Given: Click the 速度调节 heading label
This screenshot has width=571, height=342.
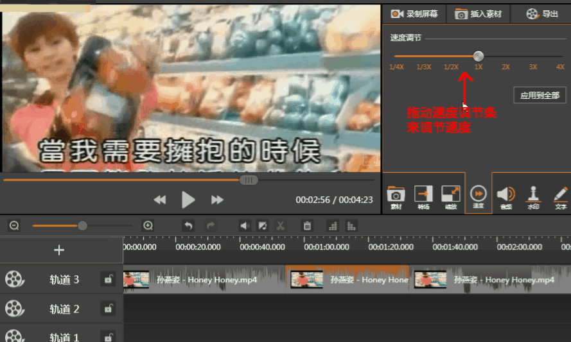Looking at the screenshot, I should tap(406, 38).
